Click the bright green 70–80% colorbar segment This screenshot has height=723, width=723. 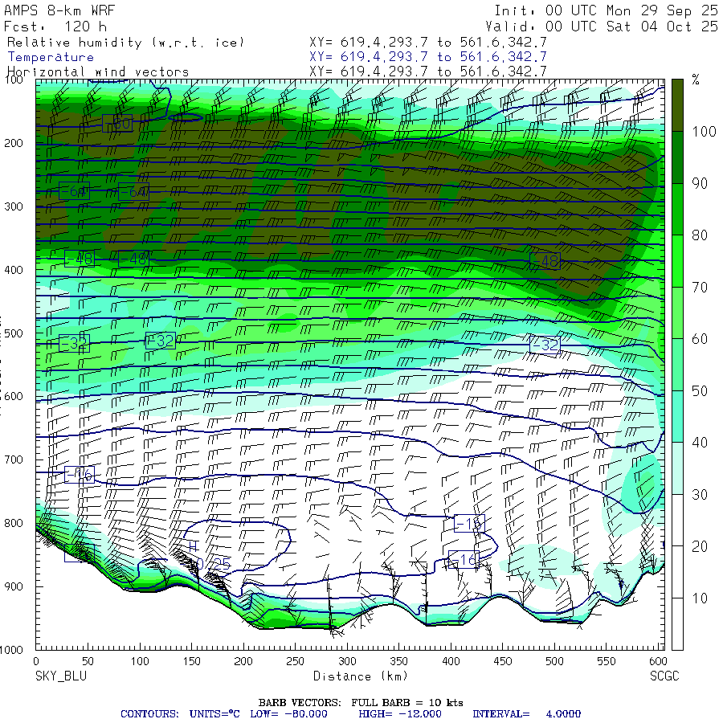tap(677, 261)
